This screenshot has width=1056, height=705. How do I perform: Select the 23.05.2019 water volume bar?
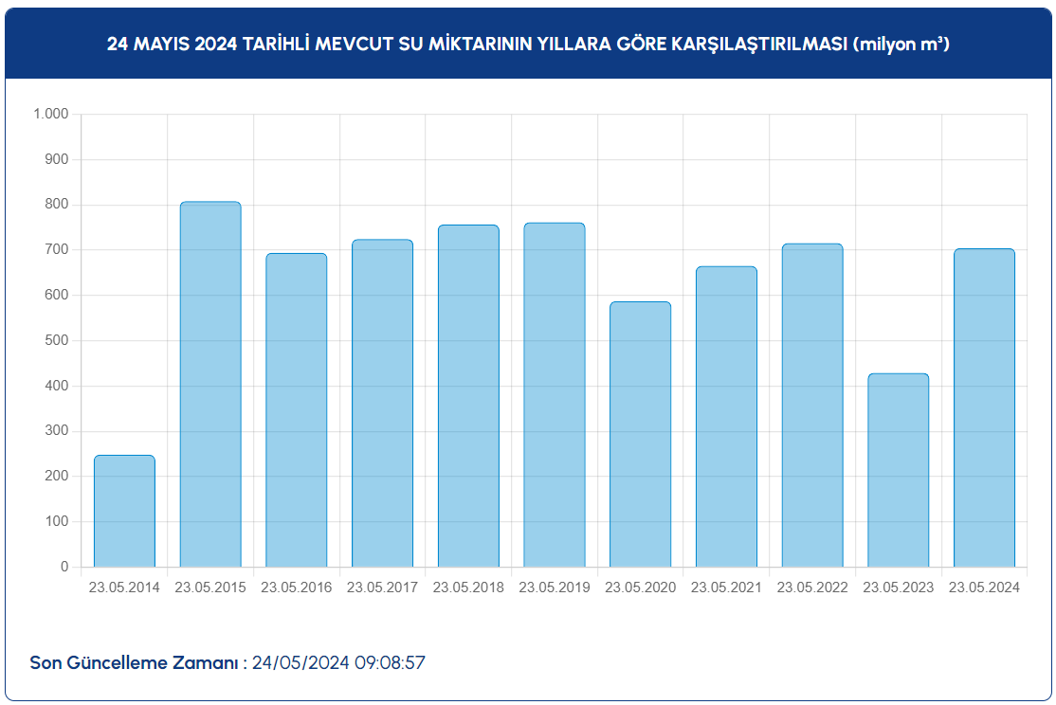(555, 395)
